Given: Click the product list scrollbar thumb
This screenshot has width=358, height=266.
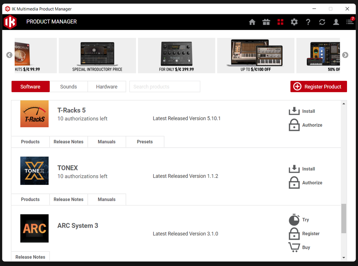Looking at the screenshot, I should 344,218.
